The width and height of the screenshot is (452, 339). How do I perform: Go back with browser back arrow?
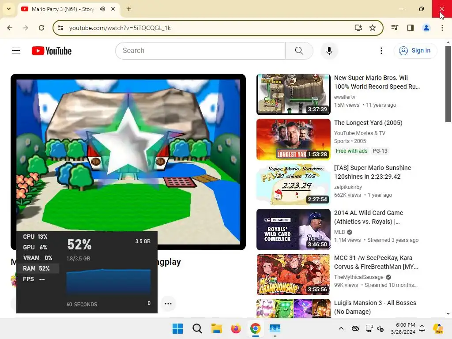click(10, 28)
